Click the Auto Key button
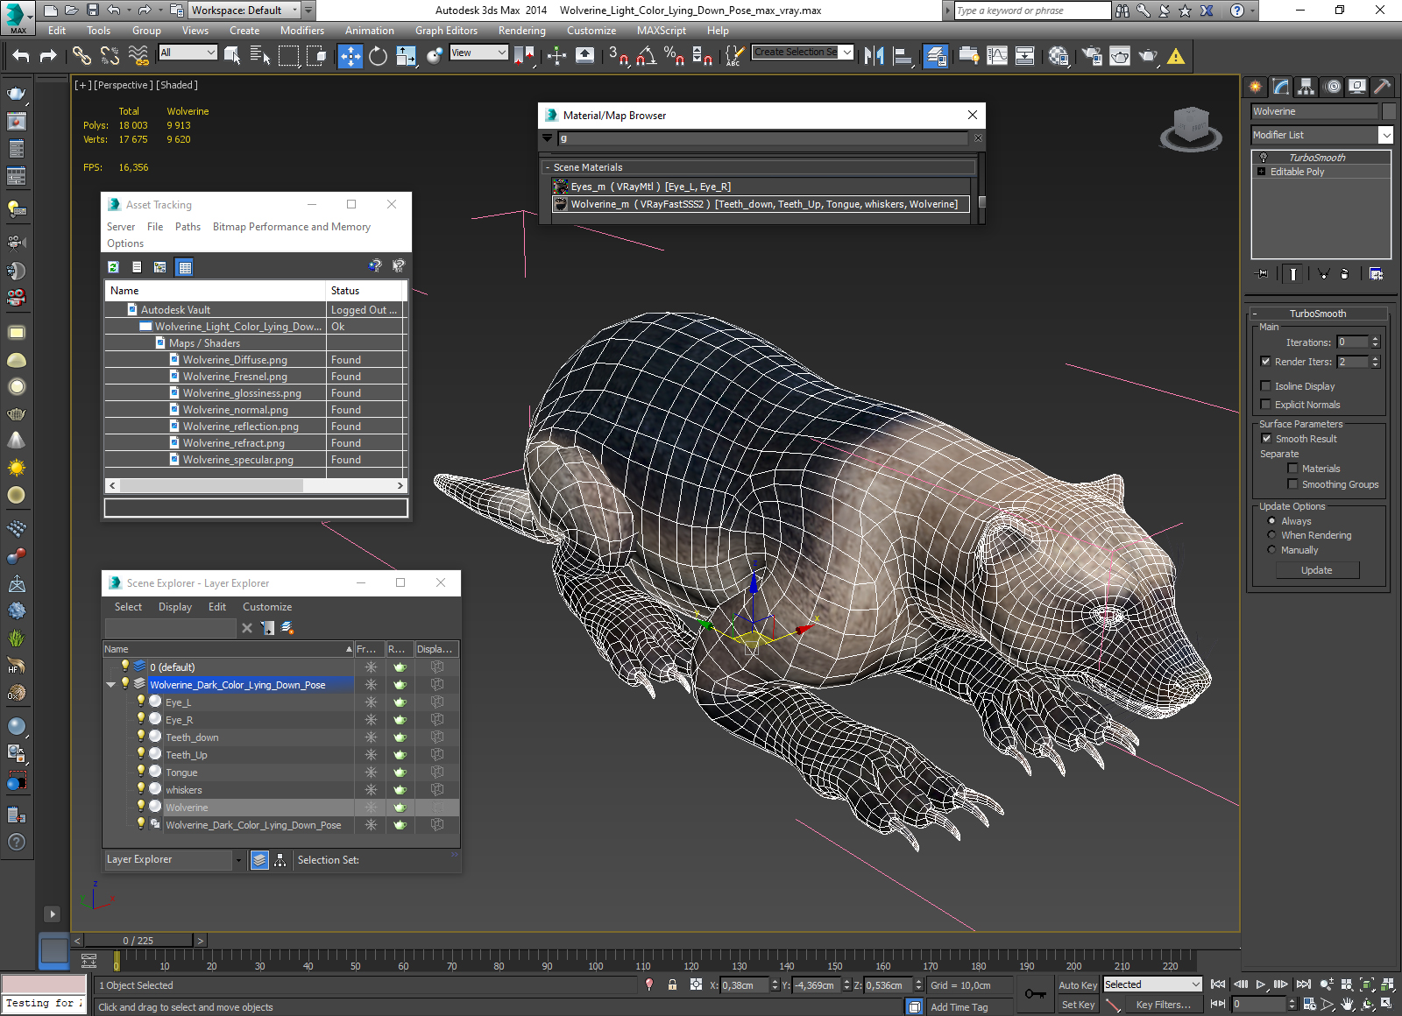 click(1078, 984)
